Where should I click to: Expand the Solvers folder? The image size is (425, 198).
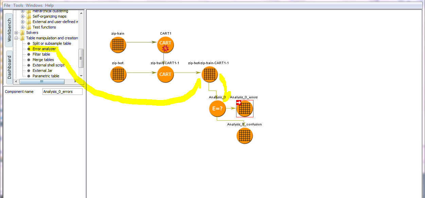16,33
